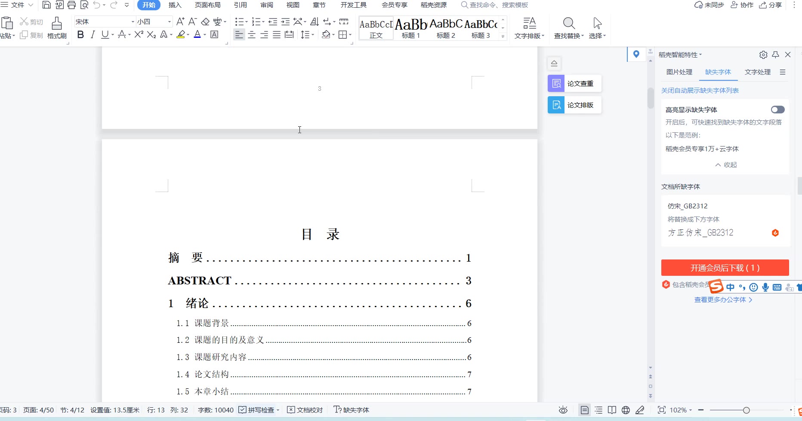Image resolution: width=802 pixels, height=421 pixels.
Task: Click the 关闭自动展示缺失字体列表 link
Action: tap(700, 90)
